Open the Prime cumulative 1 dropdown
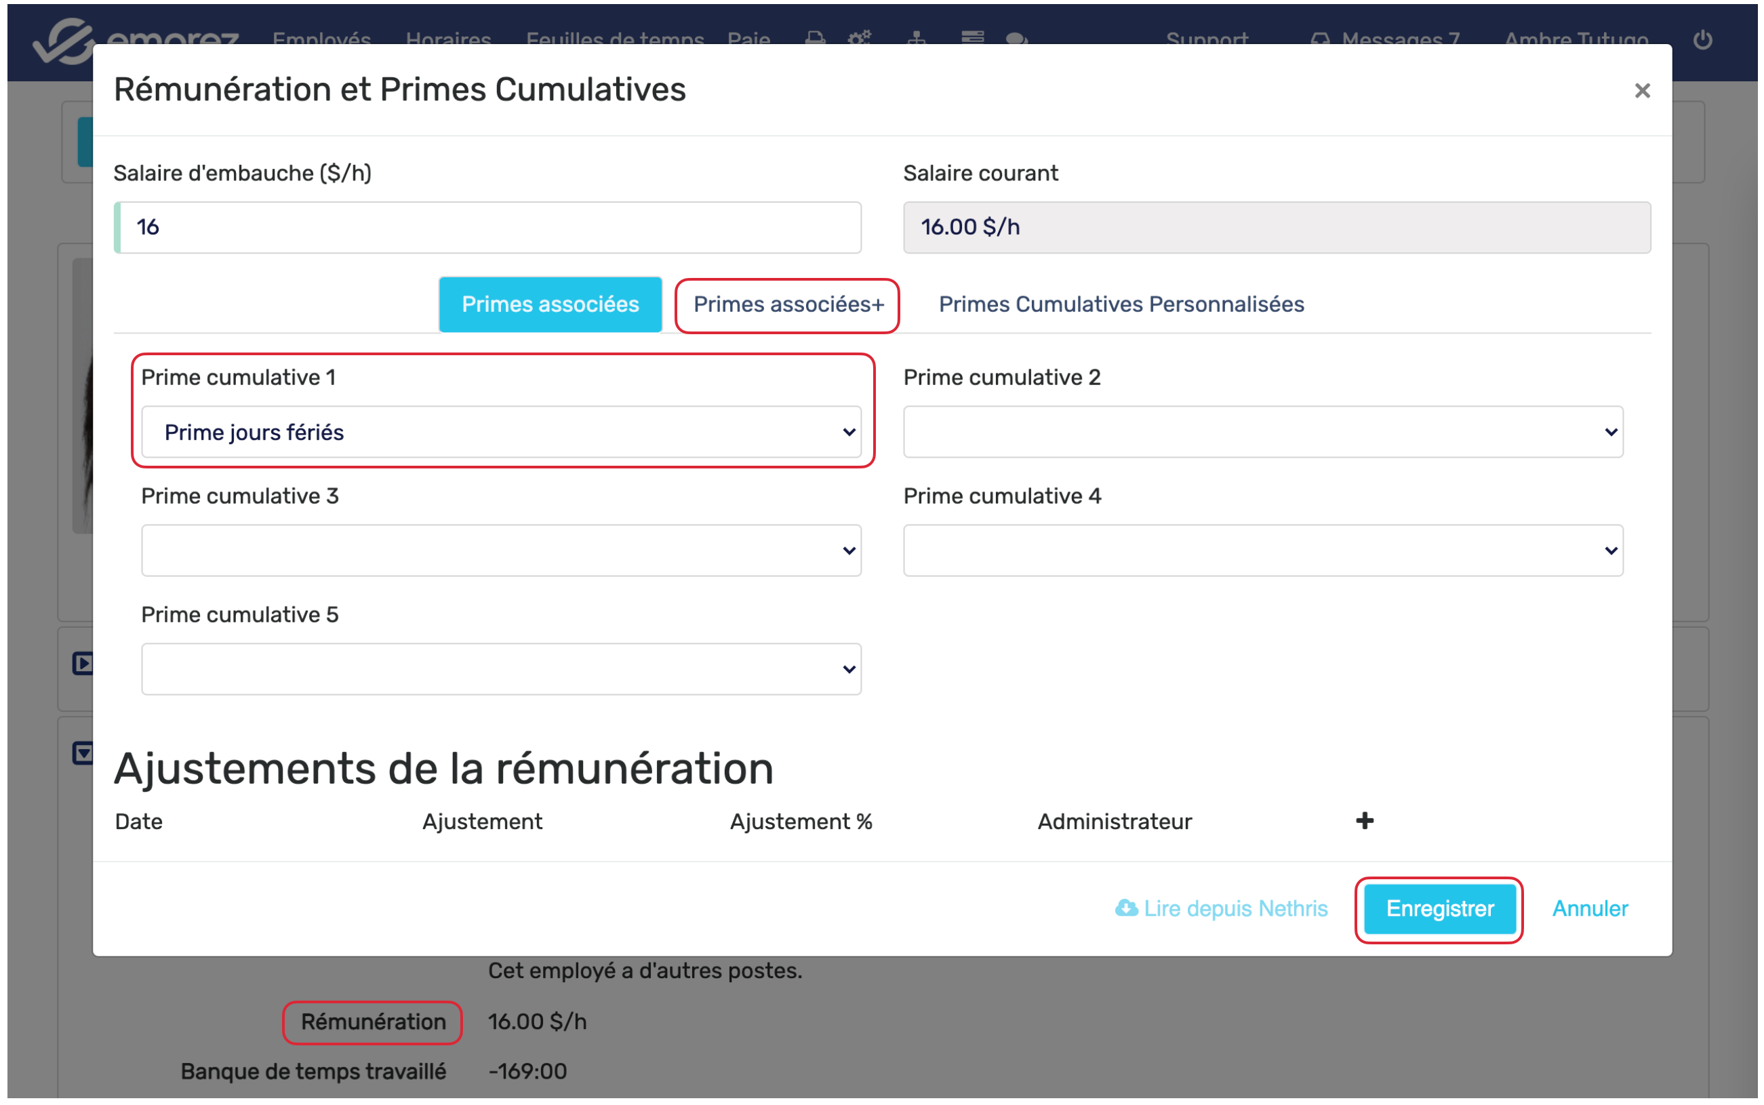Screen dimensions: 1764x1105 (x=500, y=432)
